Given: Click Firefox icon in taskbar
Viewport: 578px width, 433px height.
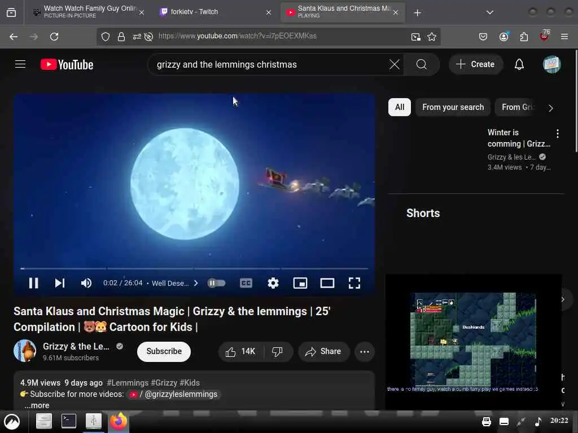Looking at the screenshot, I should 119,421.
